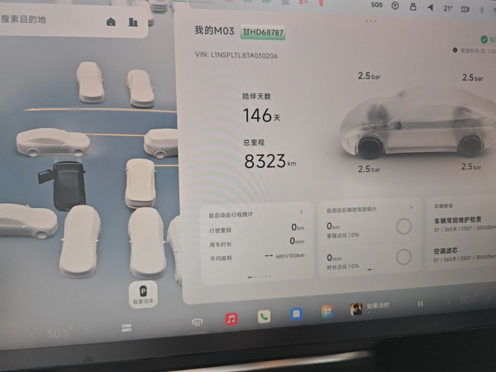Decrease right-side temperature with left arrow
The image size is (496, 372).
point(448,302)
